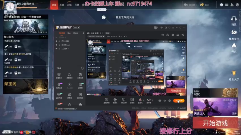
Task: Click the player avatar in game lobby
Action: tap(10, 6)
